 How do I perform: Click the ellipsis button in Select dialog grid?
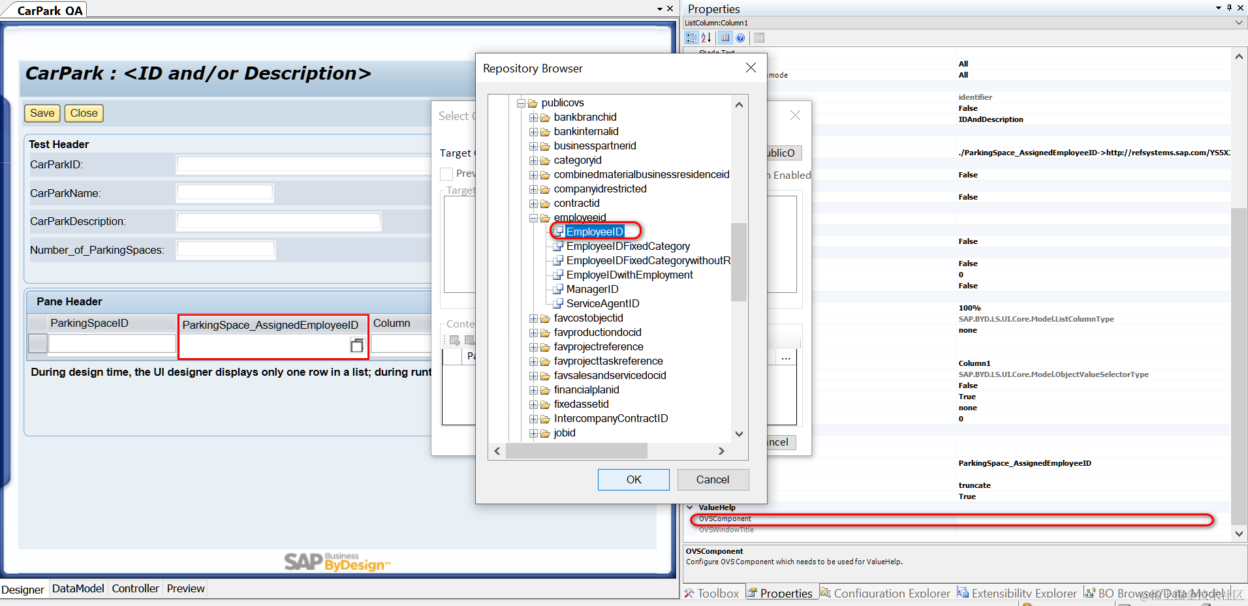(x=786, y=357)
